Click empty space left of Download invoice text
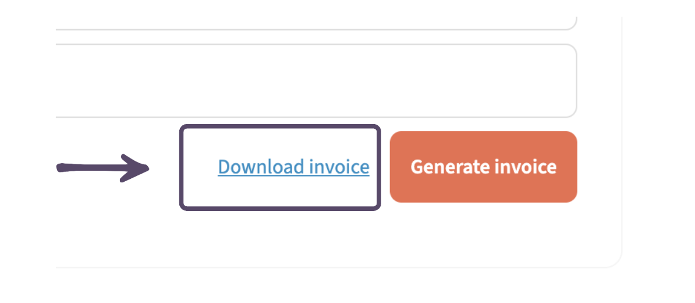 (x=200, y=167)
